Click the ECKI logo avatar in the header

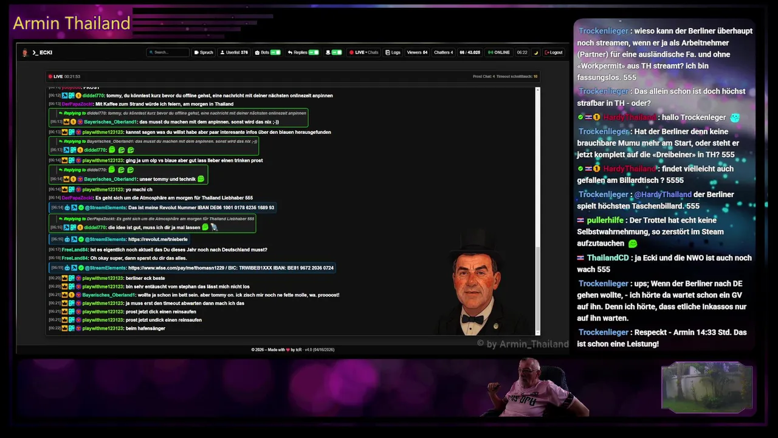[25, 52]
